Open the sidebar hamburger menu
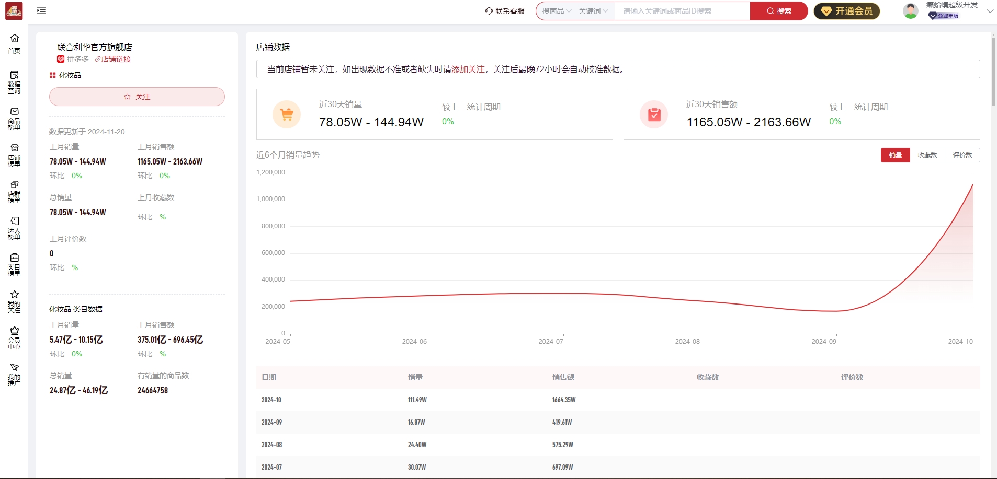997x479 pixels. point(41,10)
